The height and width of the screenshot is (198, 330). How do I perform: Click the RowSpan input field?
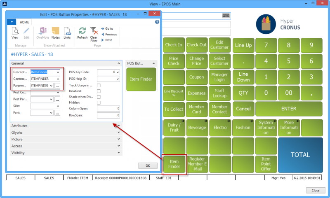click(108, 115)
